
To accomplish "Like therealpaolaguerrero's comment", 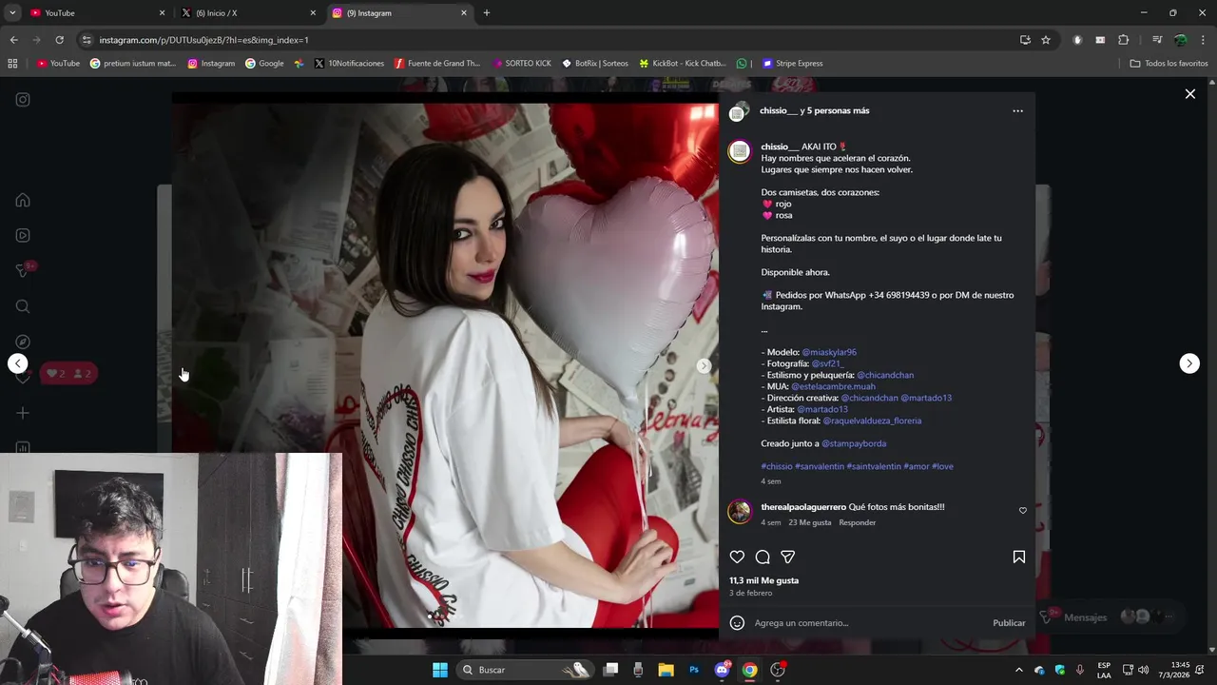I will click(1023, 511).
